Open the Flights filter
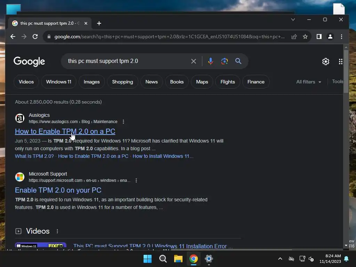 pos(227,82)
